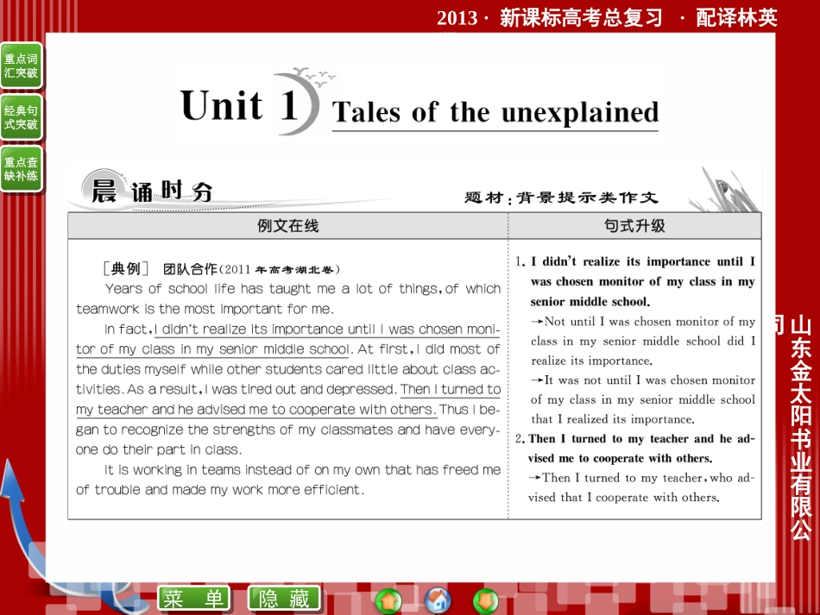Click the 题材:背景提示类作文 label
Viewport: 820px width, 615px height.
[x=560, y=198]
